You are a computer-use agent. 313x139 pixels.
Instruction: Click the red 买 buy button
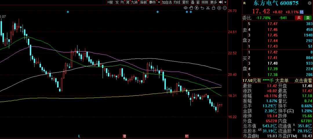(299, 18)
